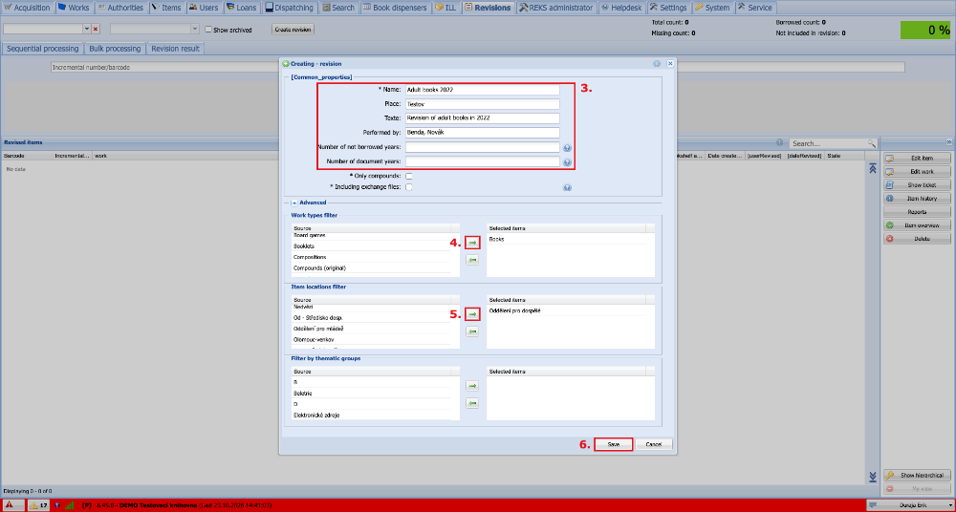Remove work type with green left arrow
Image resolution: width=956 pixels, height=512 pixels.
(472, 260)
